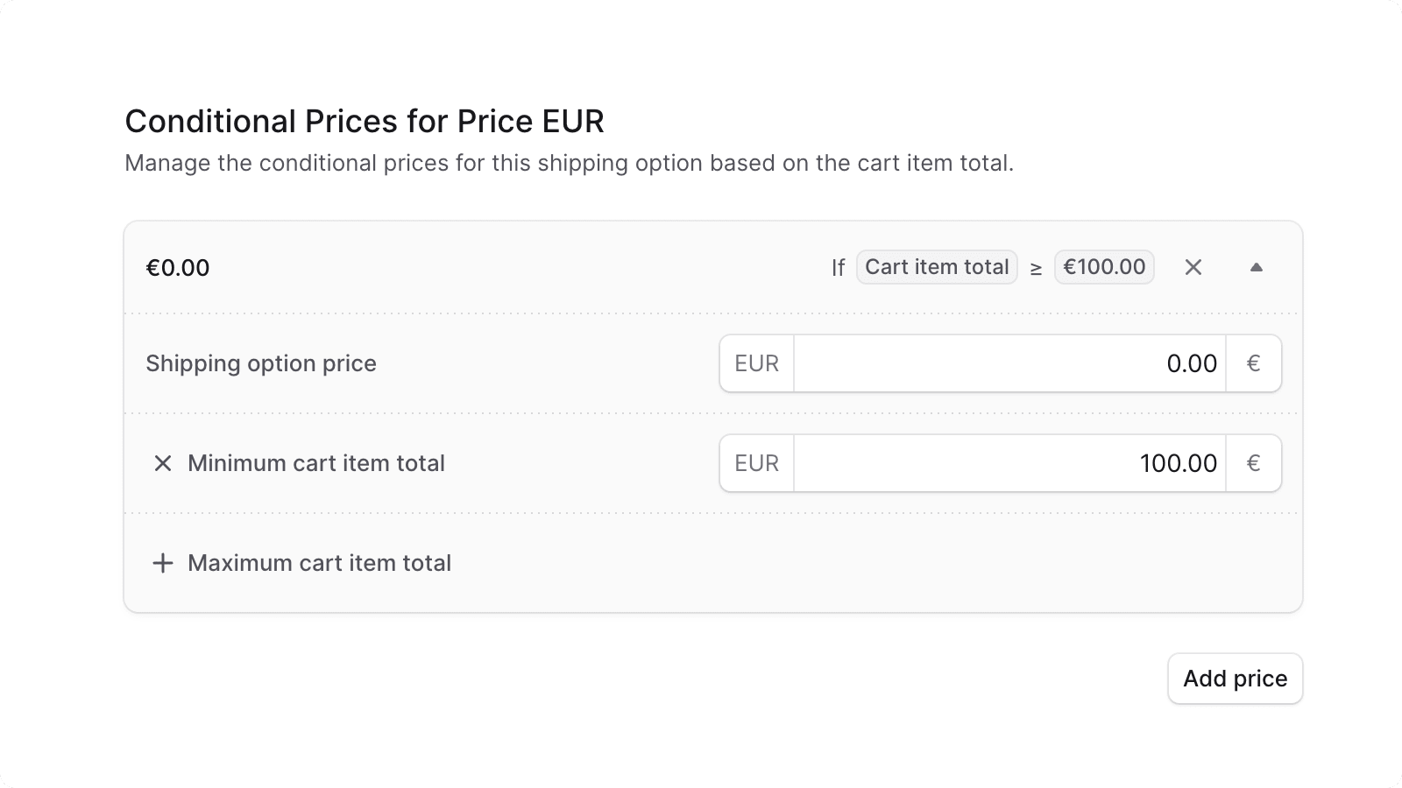
Task: Click the ≥ operator symbol in the condition
Action: click(1037, 267)
